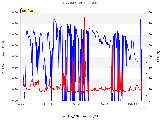Click the 50 right axis value

pyautogui.click(x=150, y=45)
